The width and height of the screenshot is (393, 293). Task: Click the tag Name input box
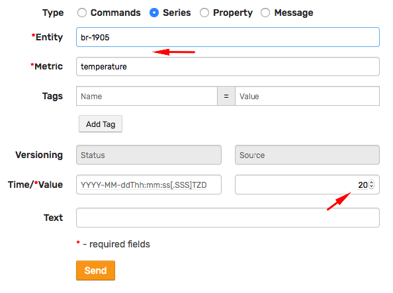(x=147, y=96)
